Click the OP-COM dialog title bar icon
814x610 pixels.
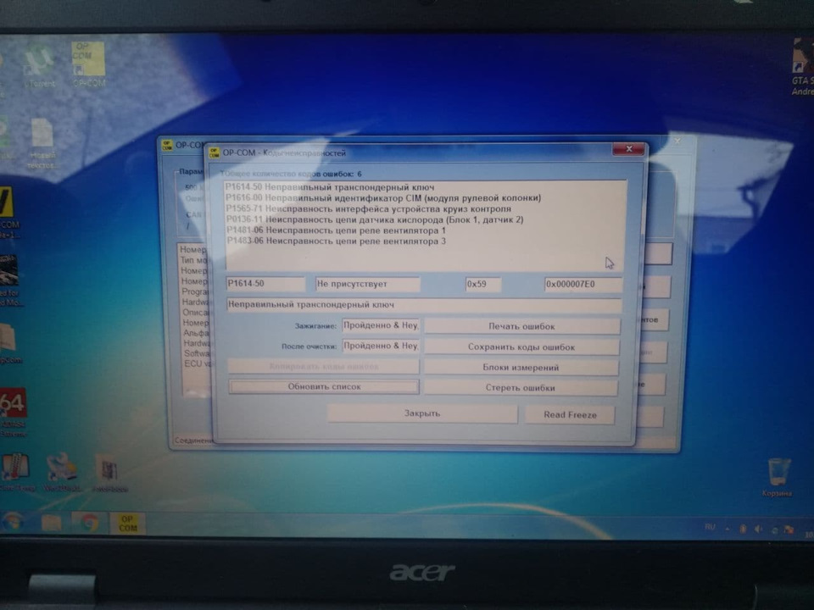click(214, 152)
